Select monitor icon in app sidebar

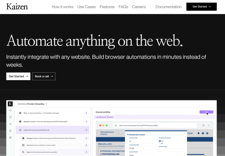[10, 117]
